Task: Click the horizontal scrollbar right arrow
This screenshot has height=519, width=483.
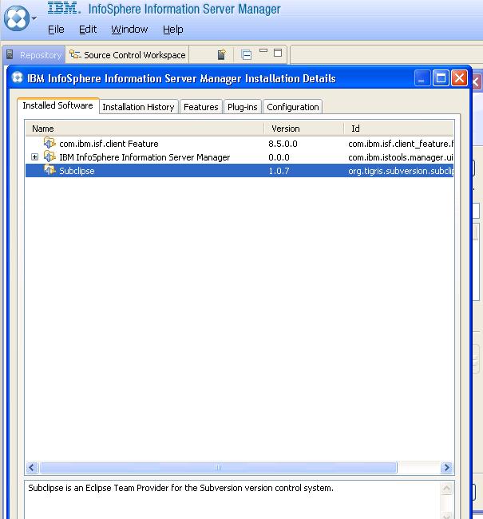Action: pos(446,467)
